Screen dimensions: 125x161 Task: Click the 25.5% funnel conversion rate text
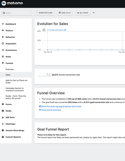click(x=66, y=75)
